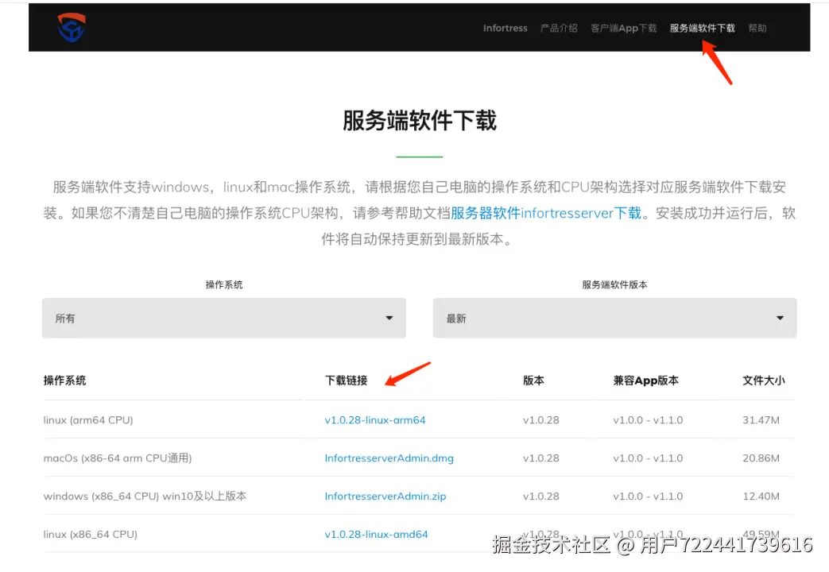This screenshot has width=829, height=572.
Task: Click the 20.86M file size cell
Action: tap(761, 458)
